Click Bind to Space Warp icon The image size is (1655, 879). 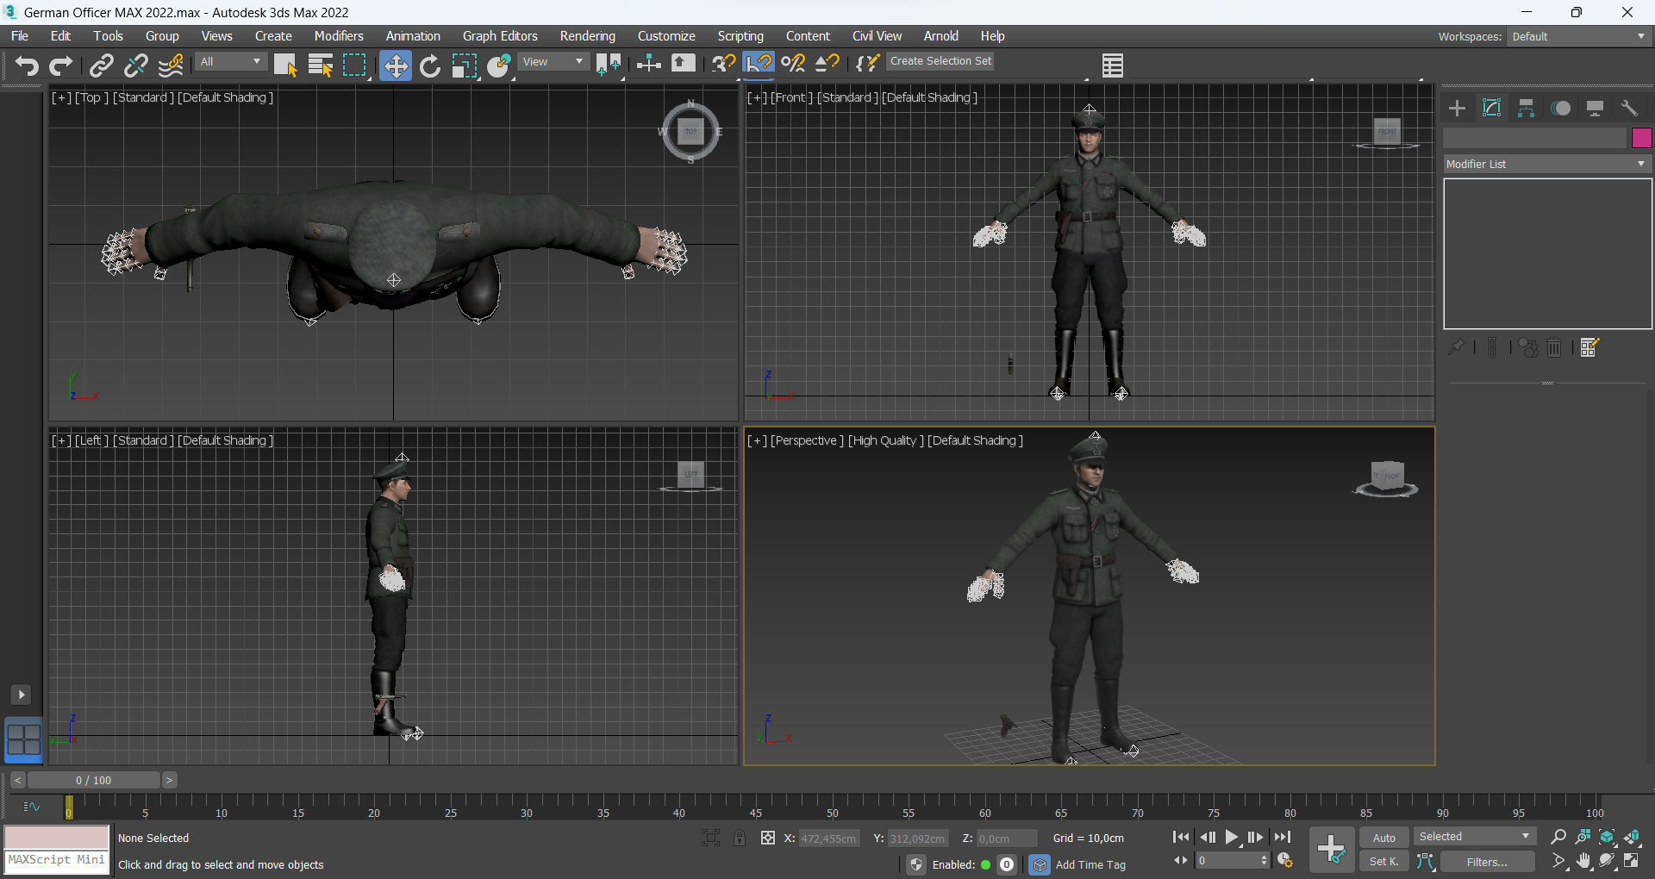172,65
